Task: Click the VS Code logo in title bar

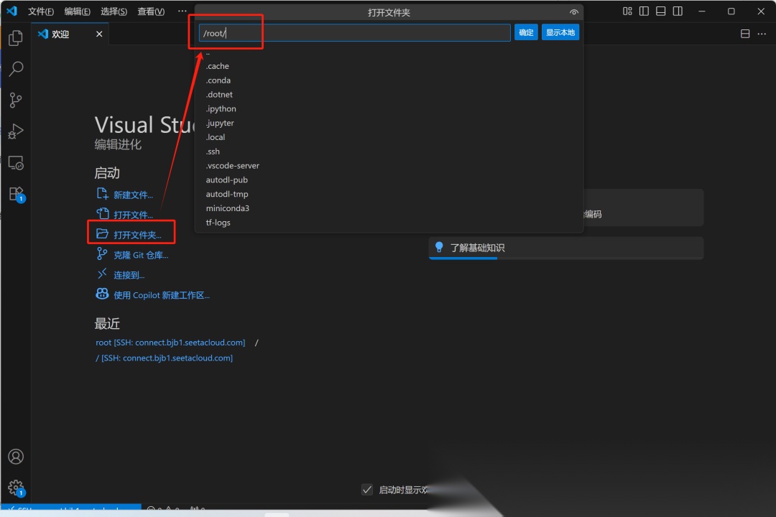Action: point(12,11)
